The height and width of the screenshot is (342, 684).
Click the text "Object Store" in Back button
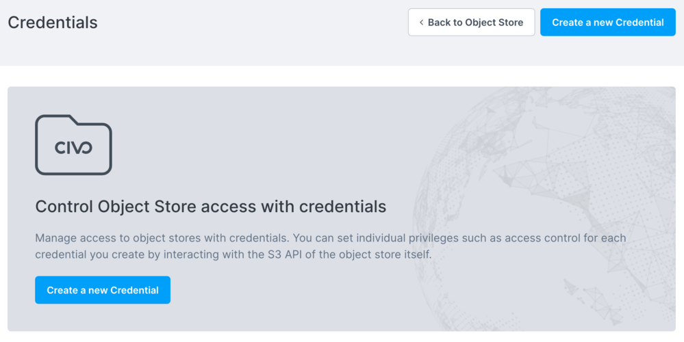[x=494, y=23]
